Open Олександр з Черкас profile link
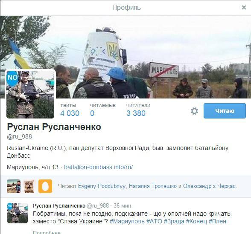 pos(209,186)
